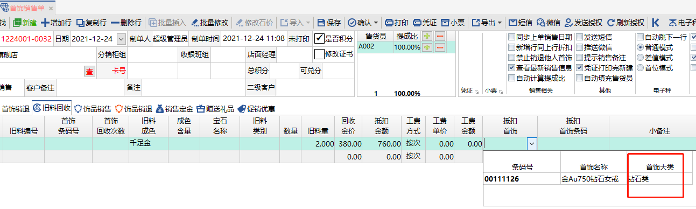Refresh authorization with 刷新授权
Screen dimensions: 696x209
tap(625, 23)
